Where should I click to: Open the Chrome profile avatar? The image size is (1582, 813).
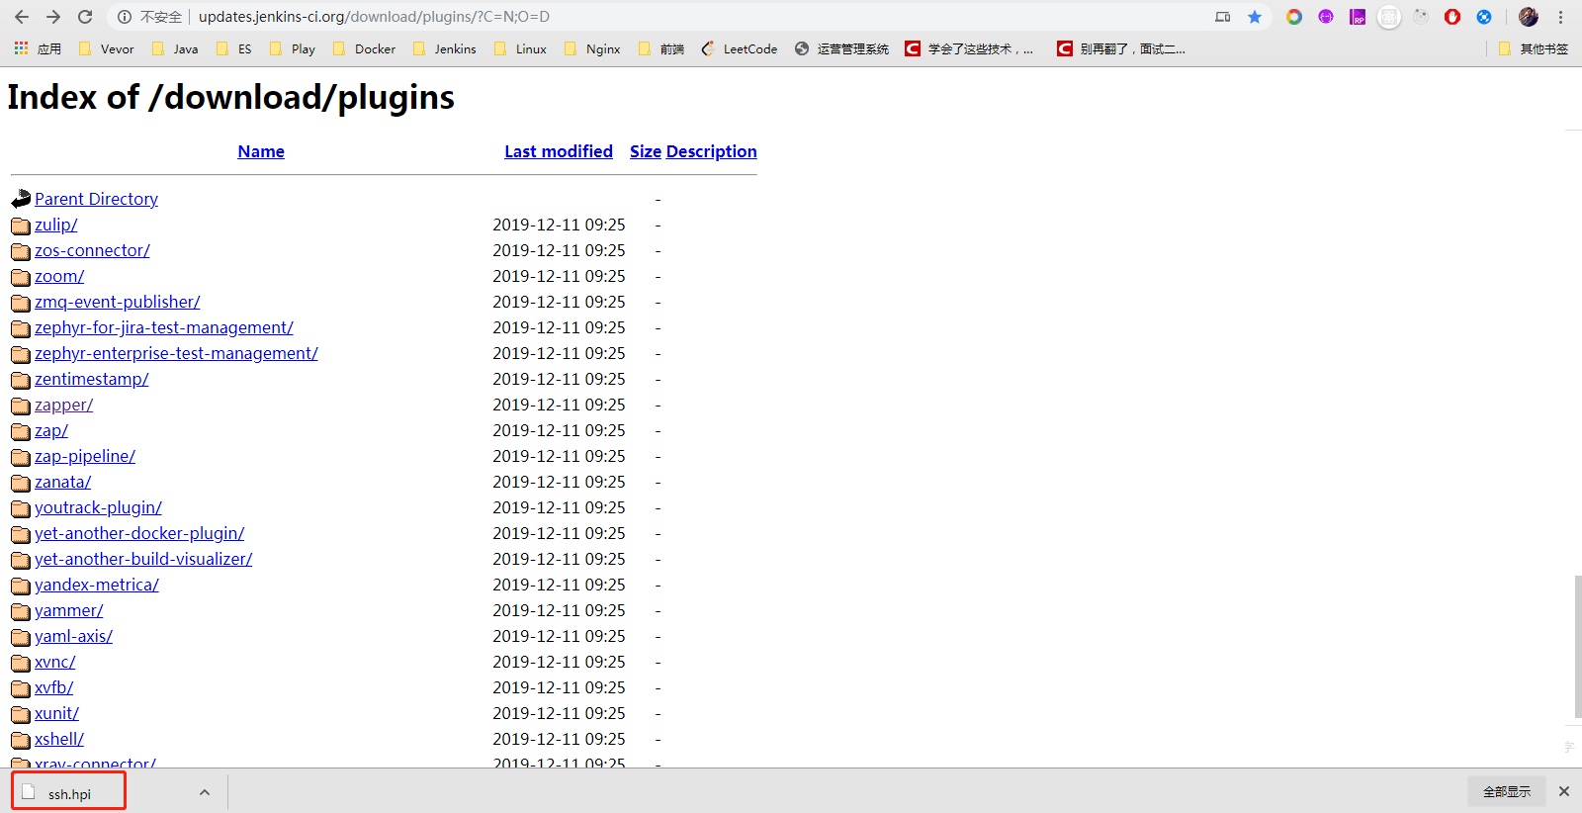pyautogui.click(x=1529, y=17)
